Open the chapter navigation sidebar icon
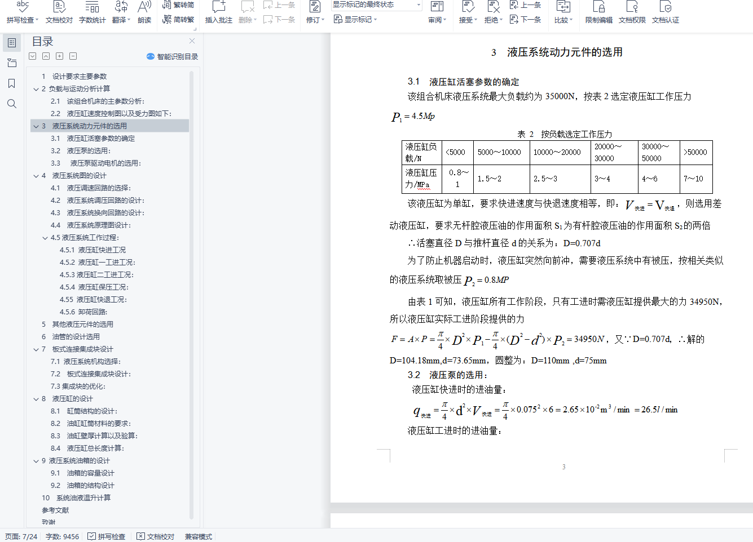Viewport: 753px width, 542px height. click(12, 63)
